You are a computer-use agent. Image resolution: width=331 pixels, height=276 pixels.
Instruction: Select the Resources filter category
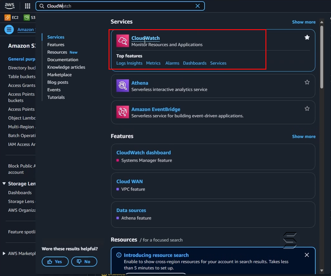tap(57, 52)
